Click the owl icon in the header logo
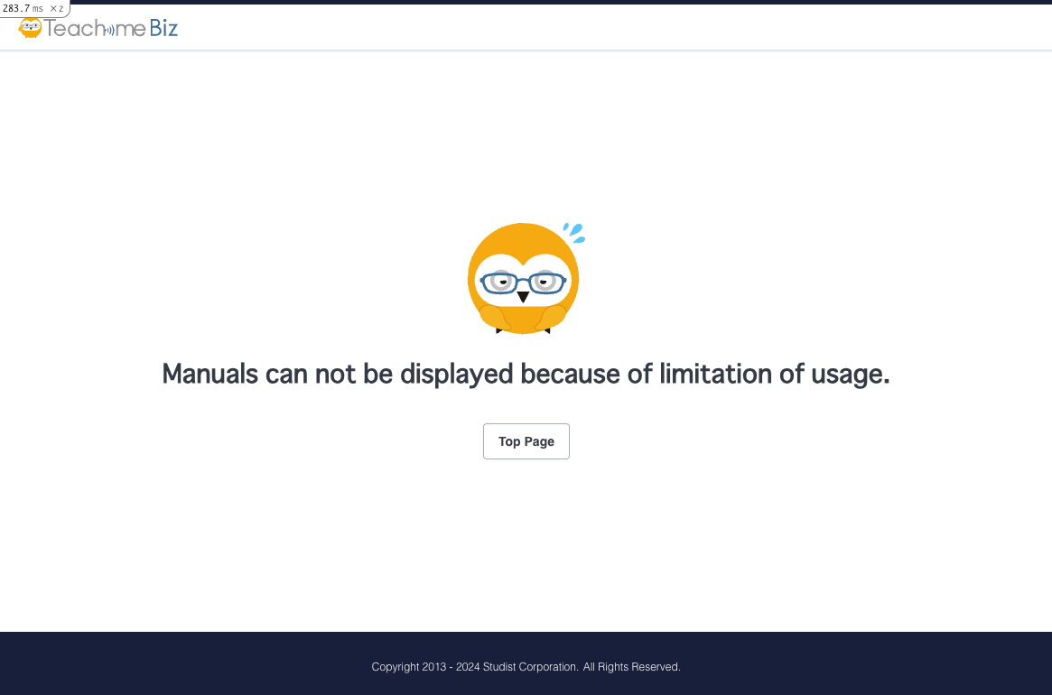 click(30, 28)
